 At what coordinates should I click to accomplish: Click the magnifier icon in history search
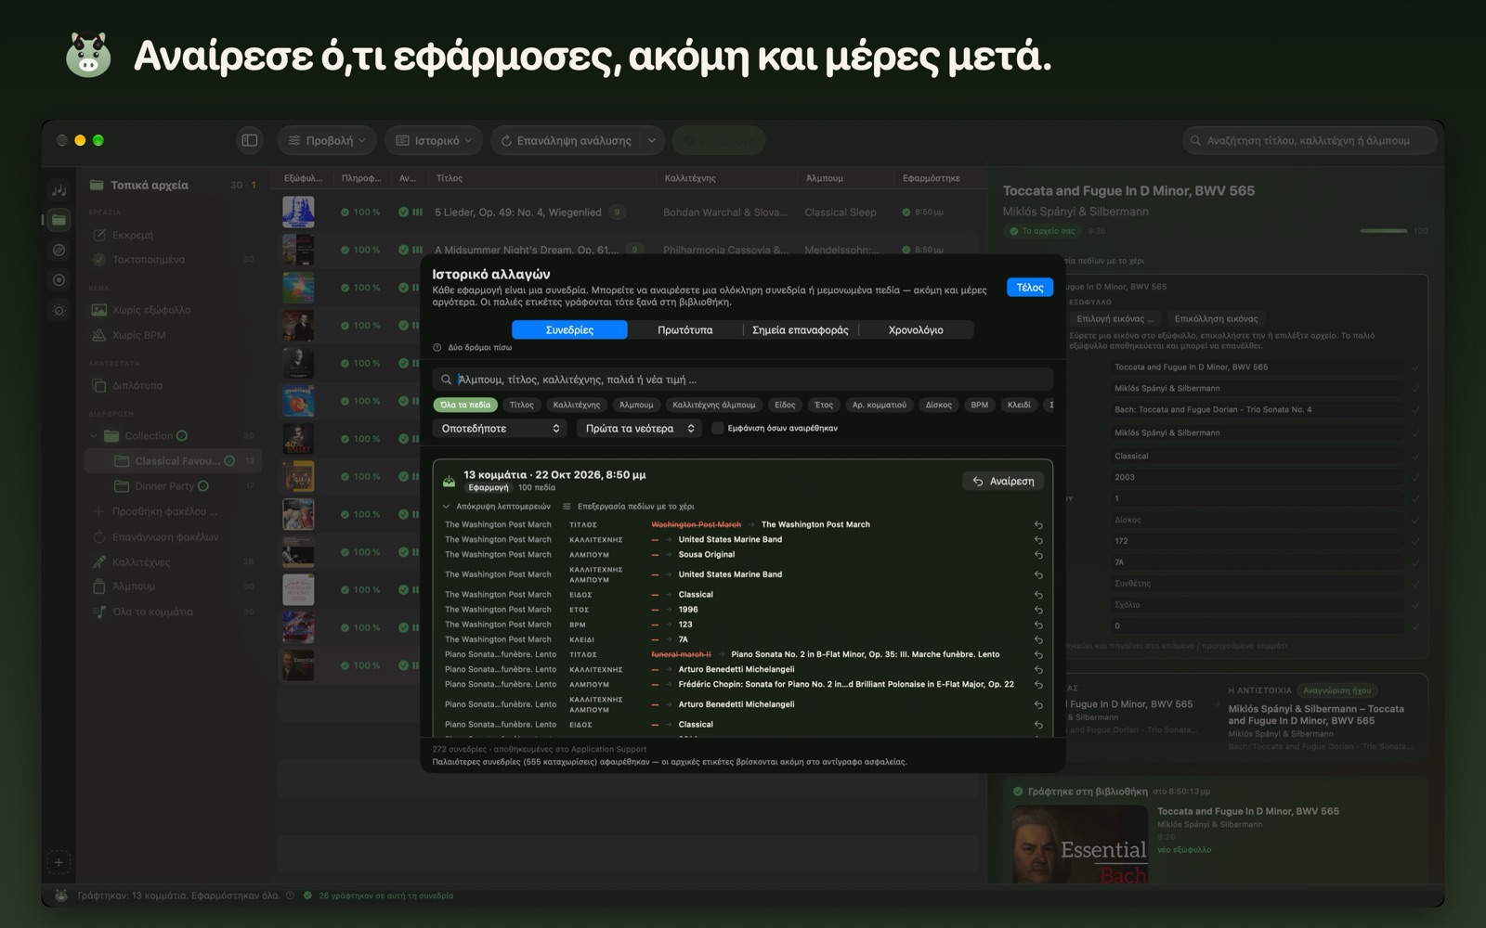click(447, 380)
